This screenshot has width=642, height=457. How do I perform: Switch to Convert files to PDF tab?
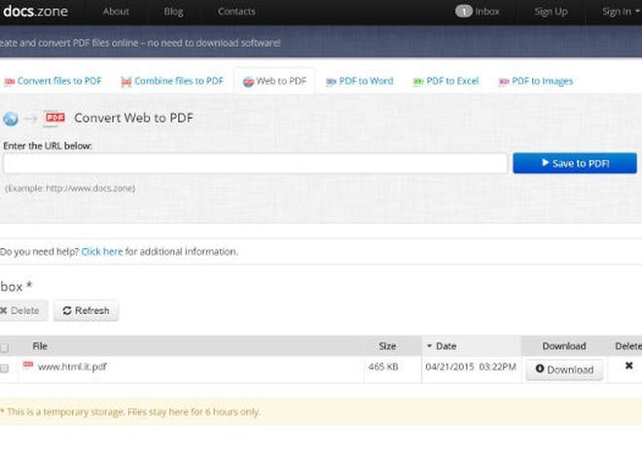59,81
